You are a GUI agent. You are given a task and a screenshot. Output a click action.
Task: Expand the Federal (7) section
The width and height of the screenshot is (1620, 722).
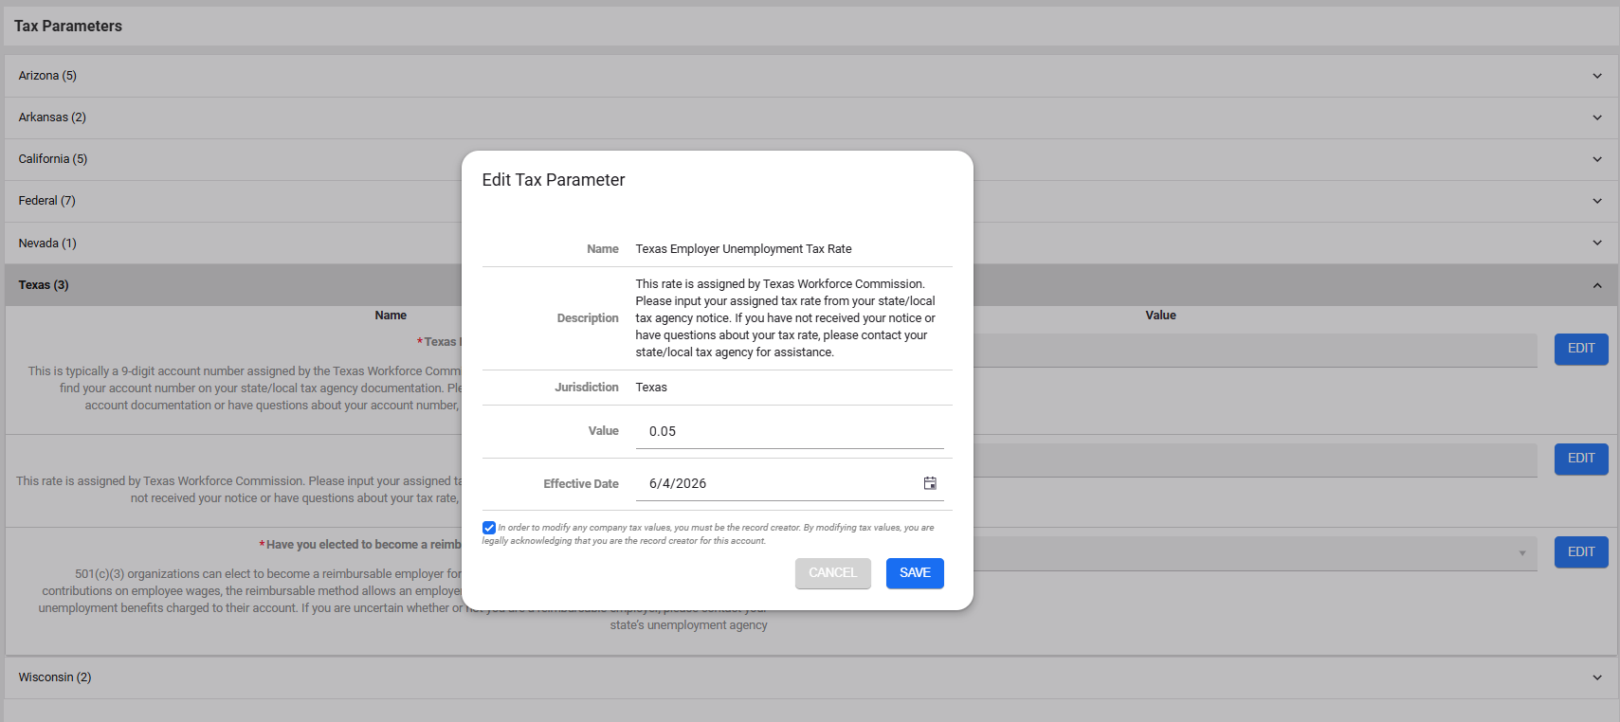pyautogui.click(x=810, y=201)
